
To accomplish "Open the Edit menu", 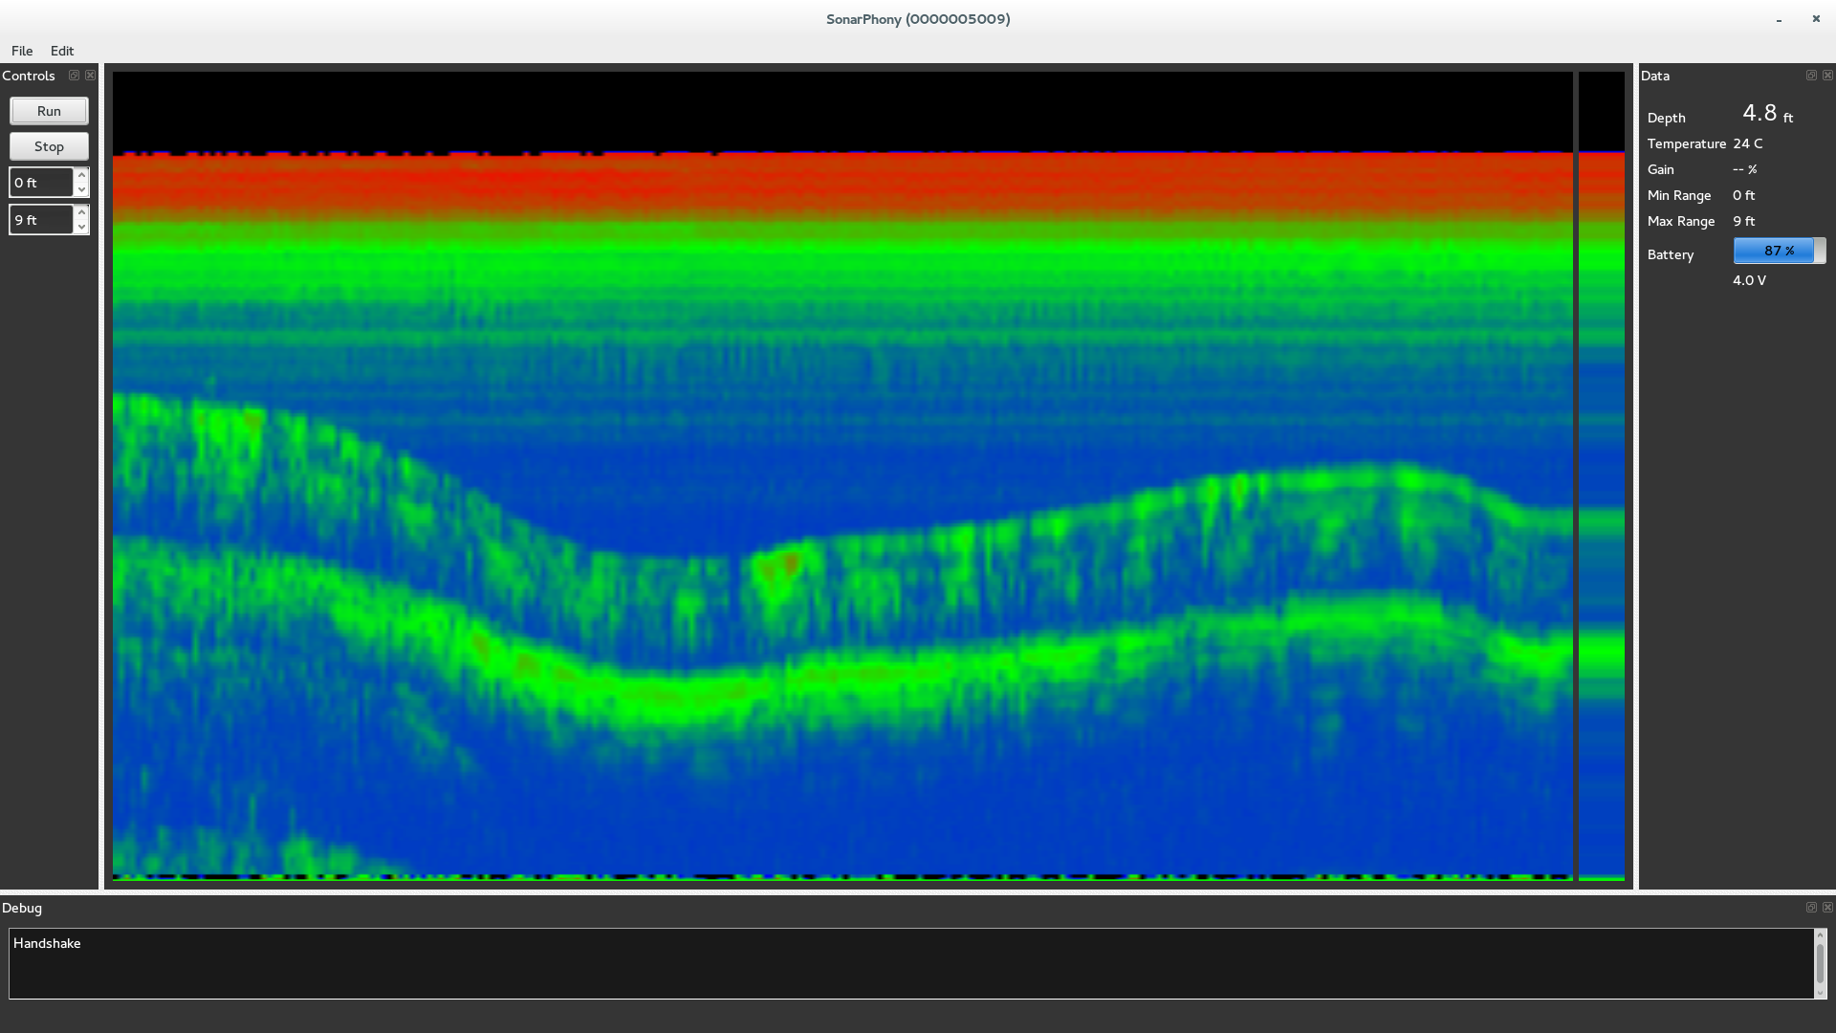I will (62, 51).
